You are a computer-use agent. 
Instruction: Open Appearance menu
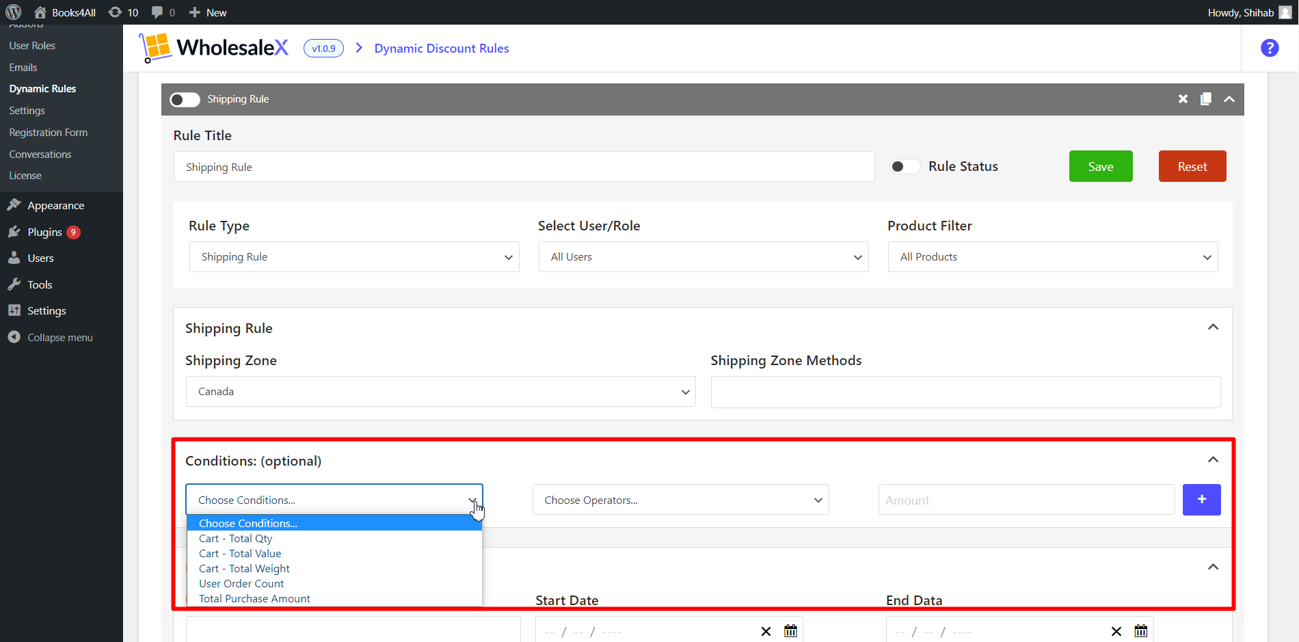(x=55, y=206)
